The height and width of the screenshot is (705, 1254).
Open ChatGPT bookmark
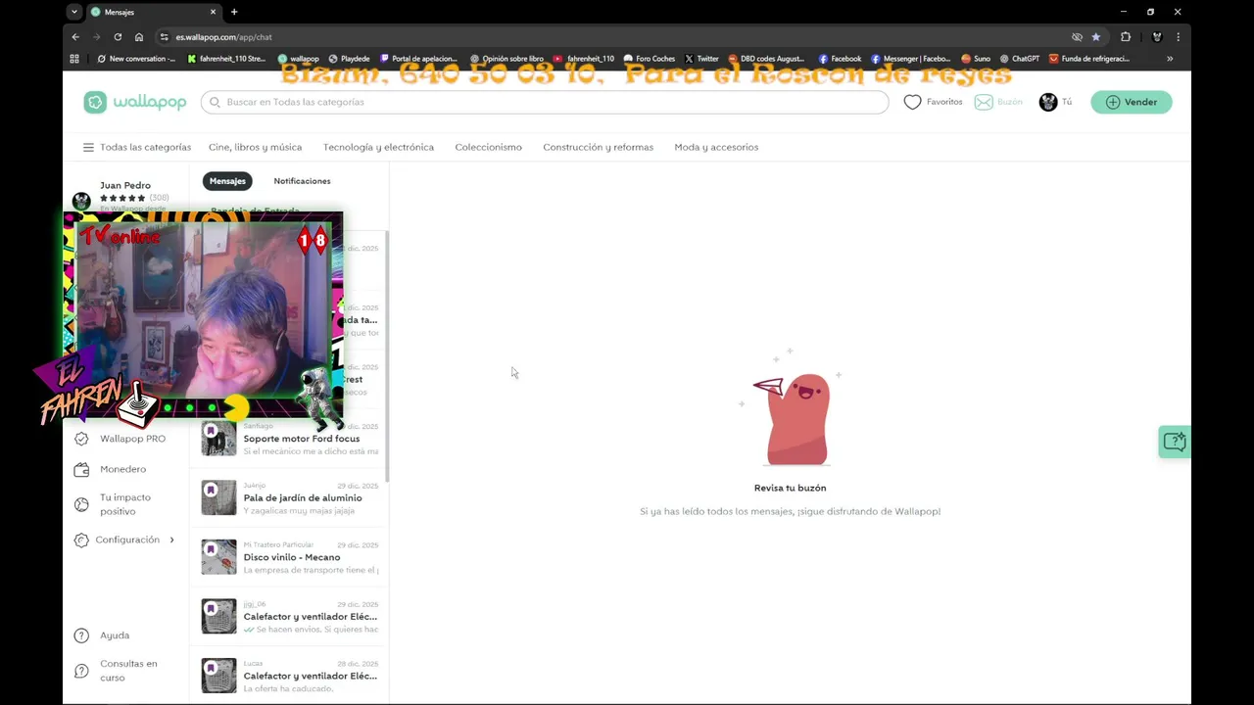click(x=1019, y=59)
